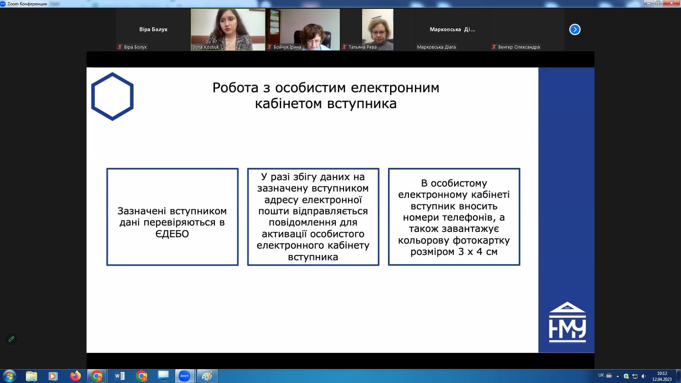Open the on-screen keyboard tray icon
Image resolution: width=681 pixels, height=383 pixels.
(x=609, y=376)
